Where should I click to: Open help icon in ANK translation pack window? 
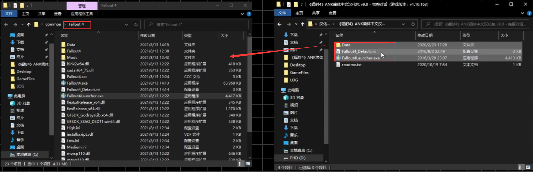529,13
